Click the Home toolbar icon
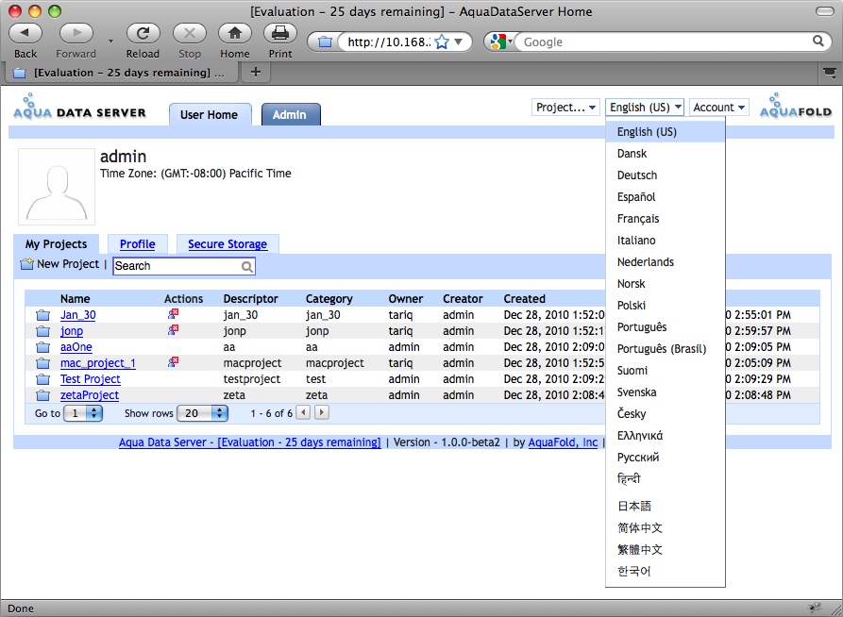843x617 pixels. 234,33
